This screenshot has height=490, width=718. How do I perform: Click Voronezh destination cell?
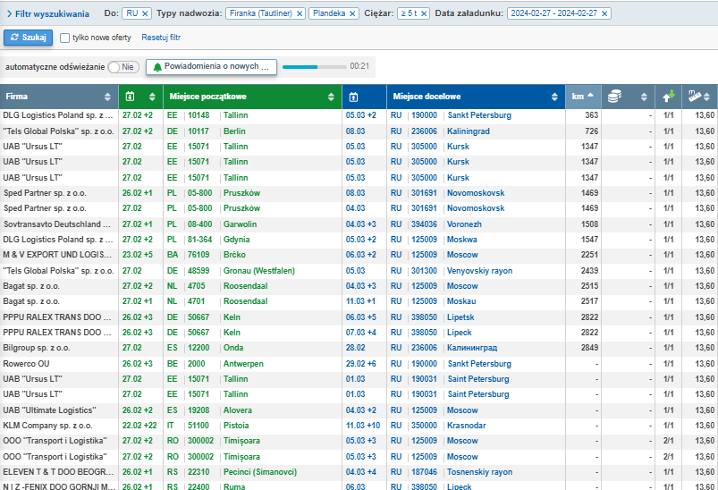[464, 224]
